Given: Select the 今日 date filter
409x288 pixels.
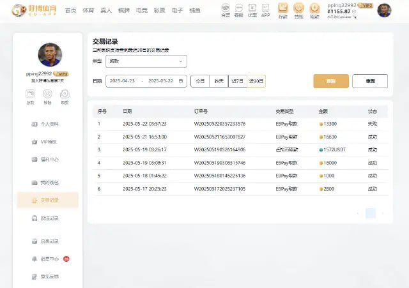Looking at the screenshot, I should point(200,81).
